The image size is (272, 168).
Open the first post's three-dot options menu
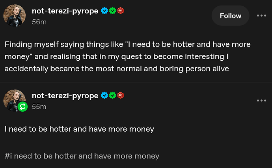(x=261, y=16)
